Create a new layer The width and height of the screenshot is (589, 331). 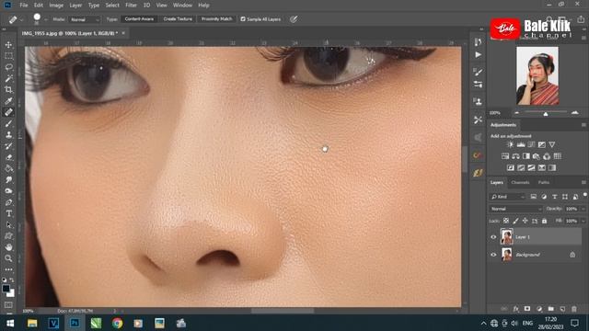click(562, 309)
